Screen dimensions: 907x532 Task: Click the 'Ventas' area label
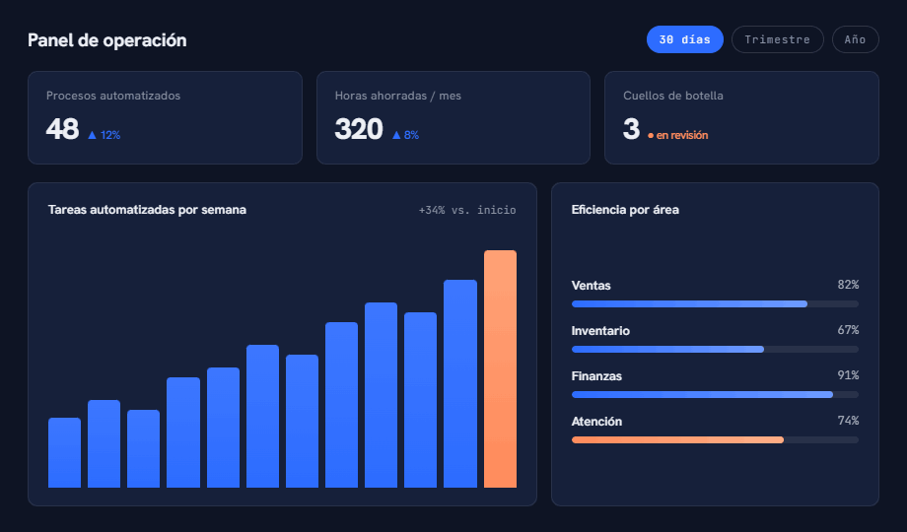click(x=591, y=285)
